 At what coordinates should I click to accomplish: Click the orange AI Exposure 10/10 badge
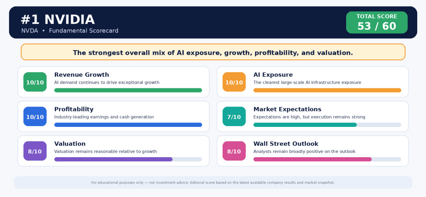(x=234, y=82)
